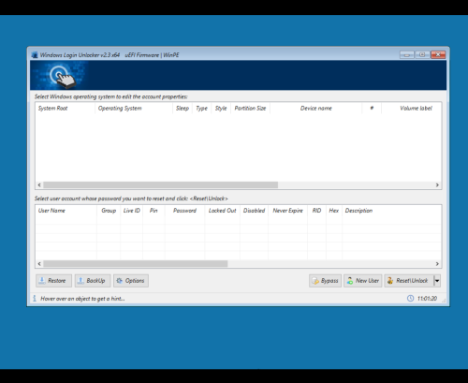Open the BackUp function
Screen dimensions: 468x383
point(93,281)
